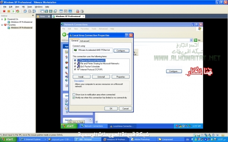Click the green Power On play icon
The width and height of the screenshot is (228, 142).
click(13, 11)
